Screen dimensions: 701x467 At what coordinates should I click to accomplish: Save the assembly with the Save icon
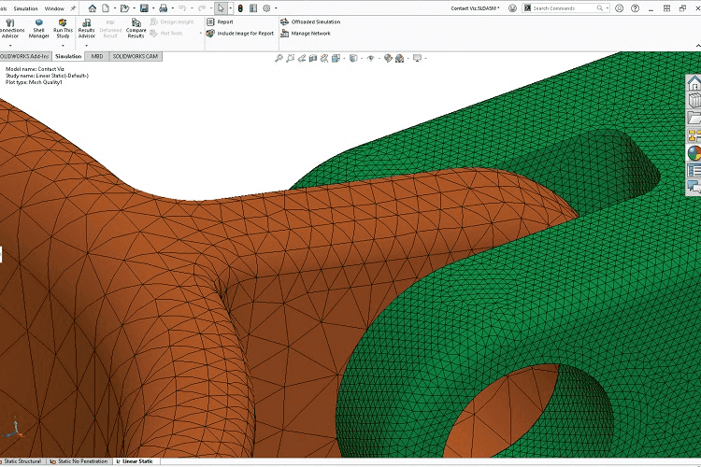[x=144, y=8]
